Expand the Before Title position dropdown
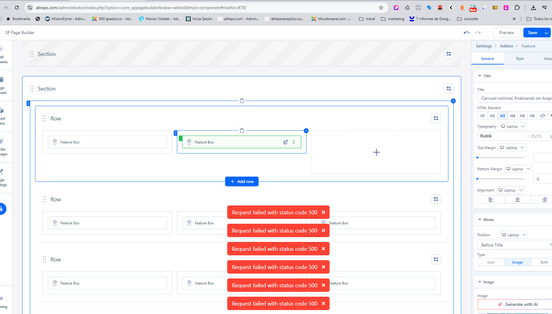 (515, 245)
